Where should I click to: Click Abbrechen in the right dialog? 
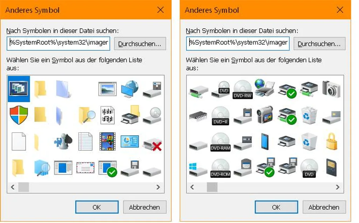324,207
